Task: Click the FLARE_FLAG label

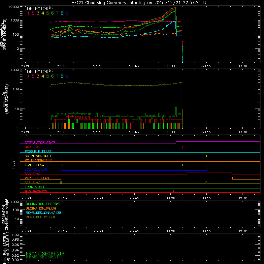Action: coord(34,165)
